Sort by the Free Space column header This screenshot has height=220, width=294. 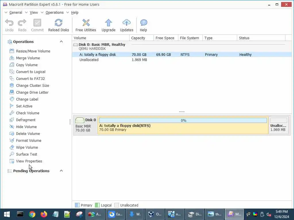[166, 38]
